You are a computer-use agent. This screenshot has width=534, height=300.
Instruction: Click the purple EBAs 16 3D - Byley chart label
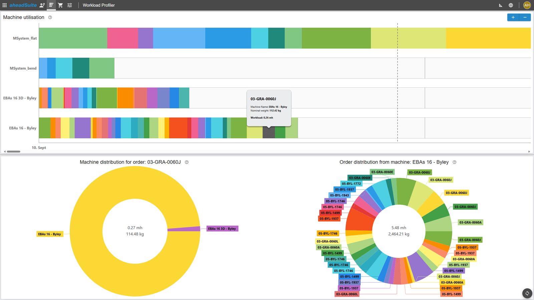(222, 229)
